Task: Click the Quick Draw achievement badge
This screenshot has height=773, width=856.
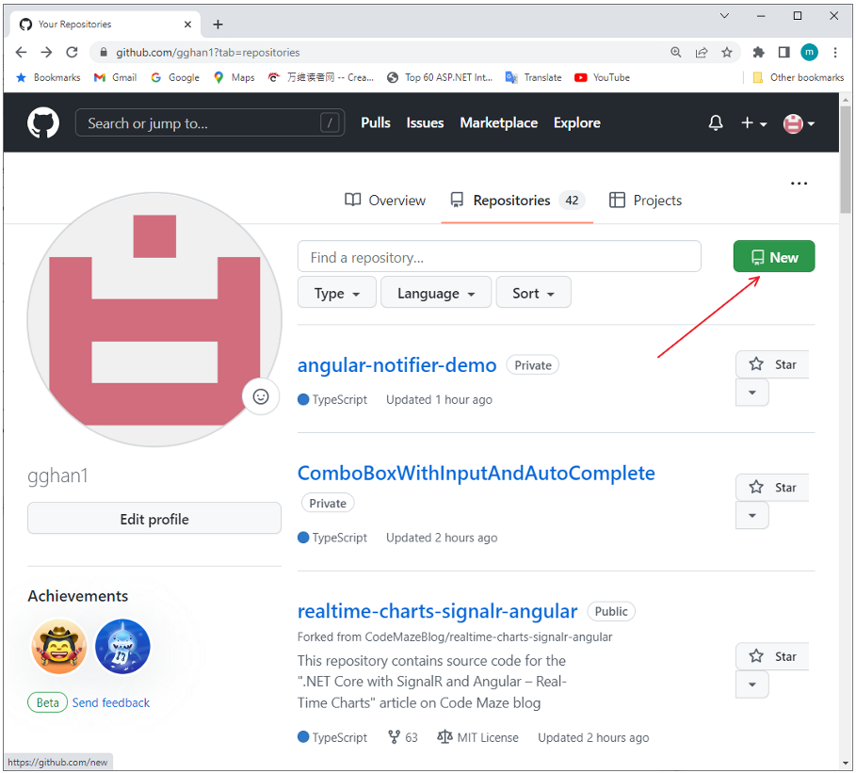Action: click(59, 646)
